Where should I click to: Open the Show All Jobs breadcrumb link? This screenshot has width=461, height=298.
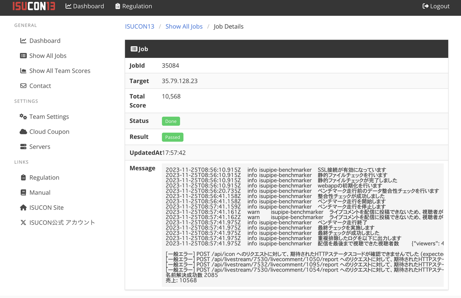pyautogui.click(x=184, y=26)
